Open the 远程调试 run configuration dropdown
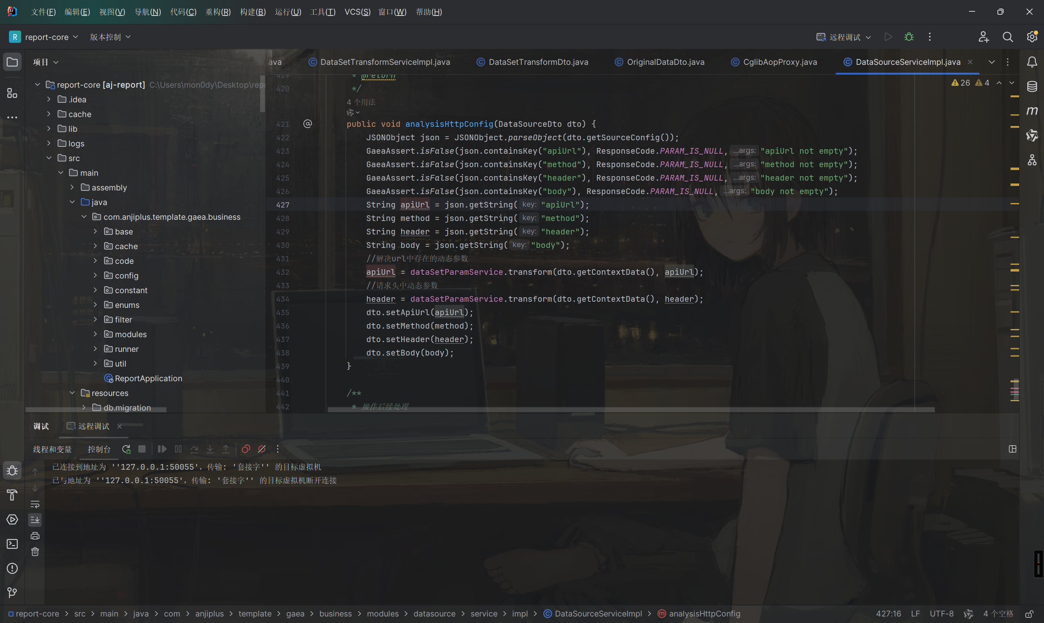This screenshot has height=623, width=1044. 845,37
